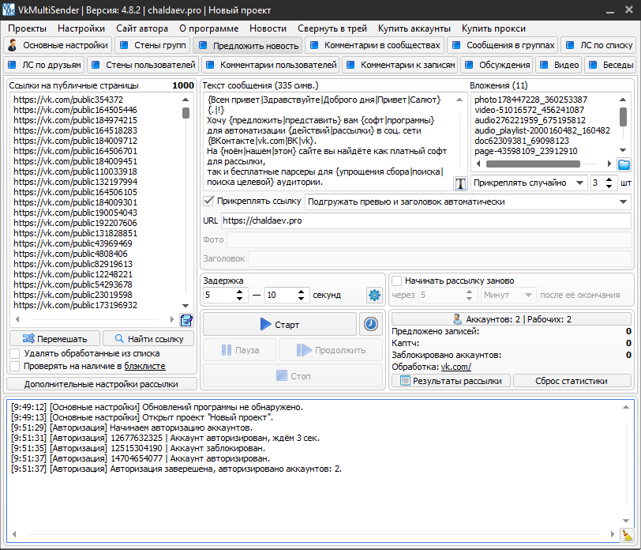Open delay settings gear icon
Screen dimensions: 641x550
coord(374,295)
